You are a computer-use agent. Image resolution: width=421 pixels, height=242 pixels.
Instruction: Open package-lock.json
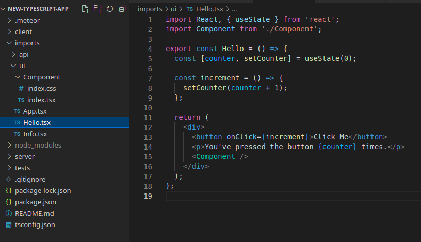point(43,191)
